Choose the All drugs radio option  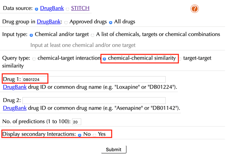tap(111, 23)
